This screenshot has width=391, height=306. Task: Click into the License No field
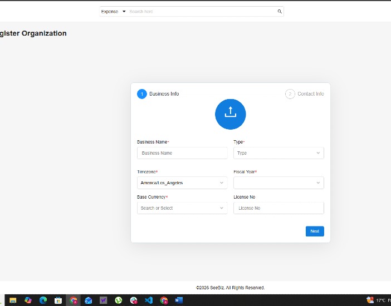[x=278, y=208]
